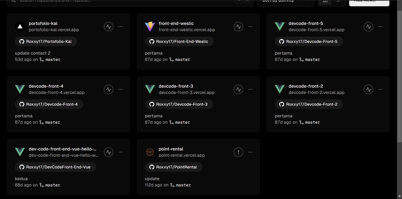Viewport: 402px width, 199px height.
Task: Open the three-dot menu on devcode-front-5
Action: point(380,26)
